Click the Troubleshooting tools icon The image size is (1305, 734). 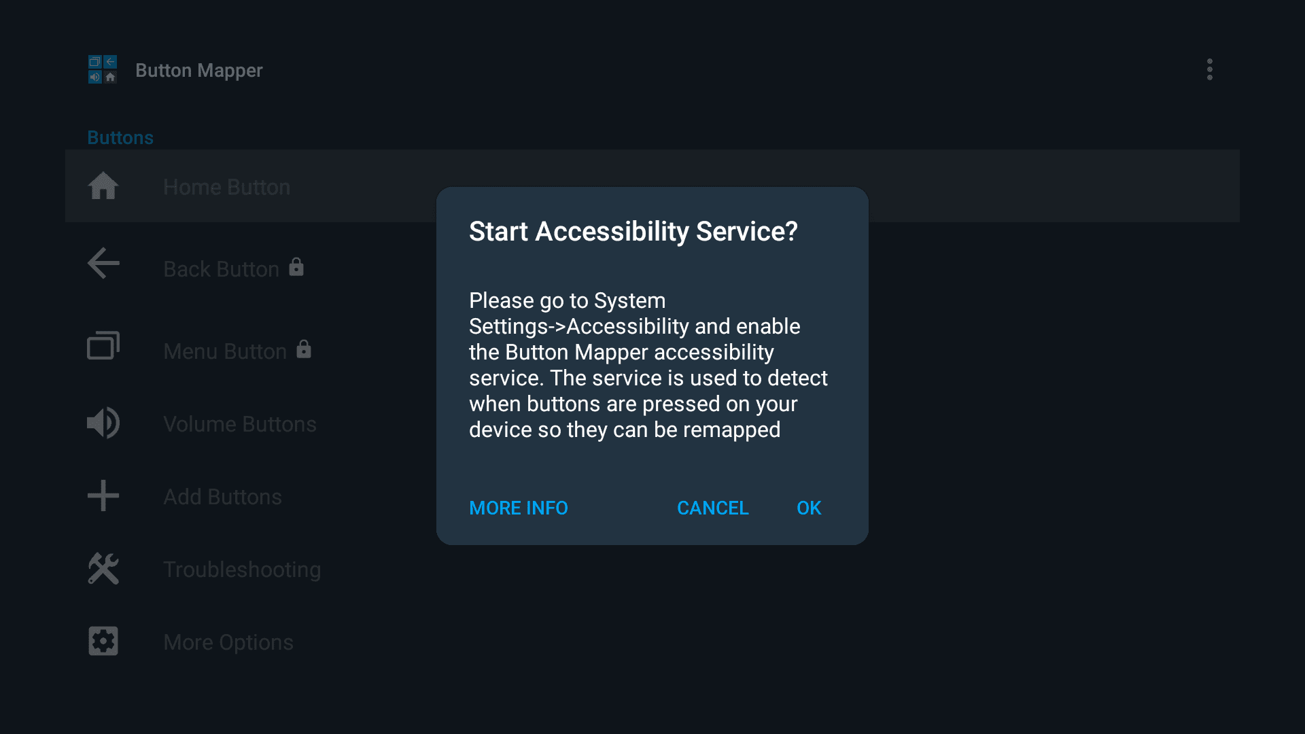point(103,568)
